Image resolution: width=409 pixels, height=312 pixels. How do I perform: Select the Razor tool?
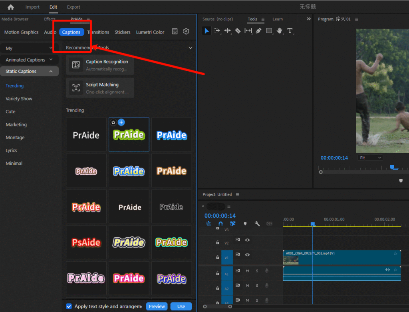(x=238, y=31)
